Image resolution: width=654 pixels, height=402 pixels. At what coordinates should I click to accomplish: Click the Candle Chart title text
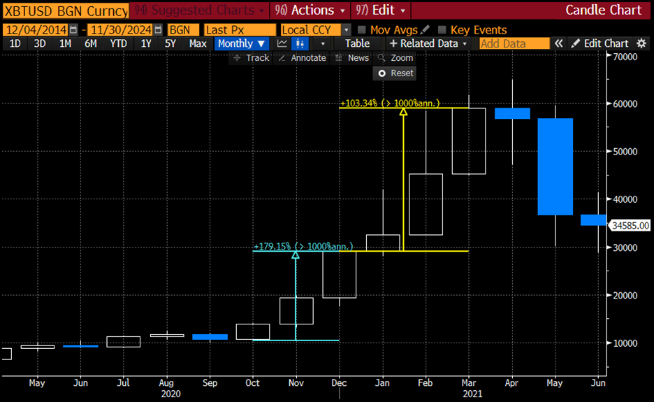(x=603, y=10)
